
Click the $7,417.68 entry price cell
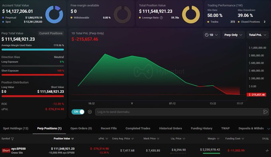pos(127,151)
